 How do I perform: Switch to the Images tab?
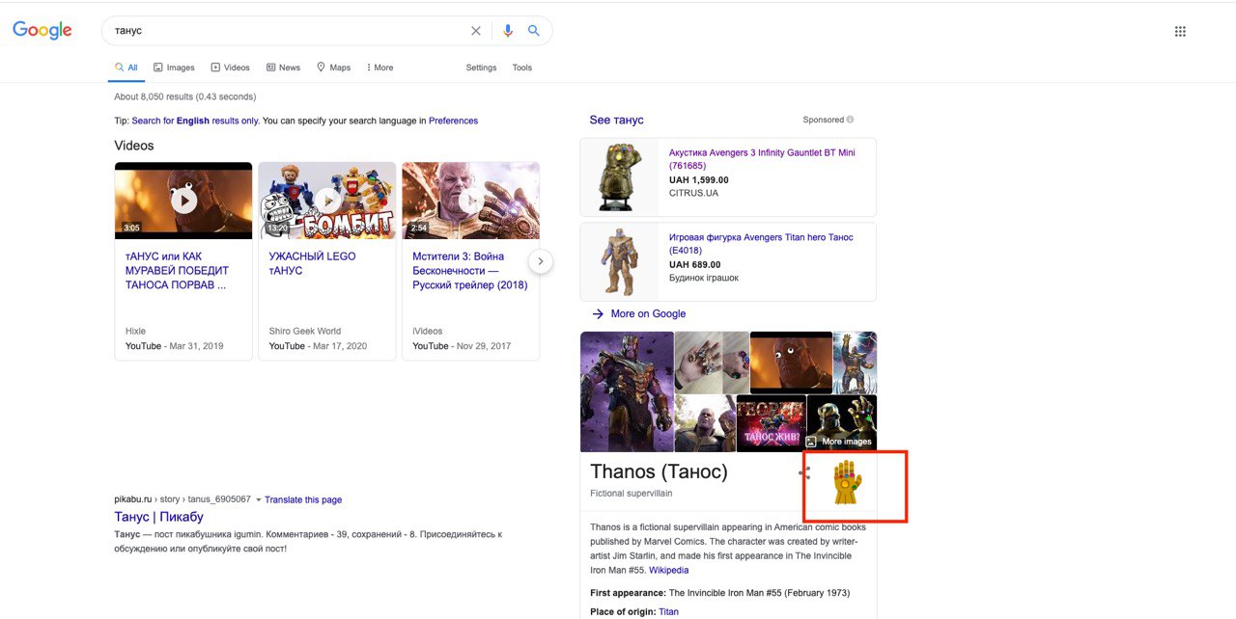(x=174, y=67)
